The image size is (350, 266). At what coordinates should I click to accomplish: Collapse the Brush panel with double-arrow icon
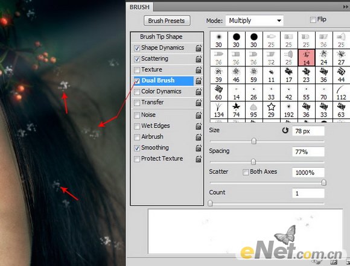point(346,7)
